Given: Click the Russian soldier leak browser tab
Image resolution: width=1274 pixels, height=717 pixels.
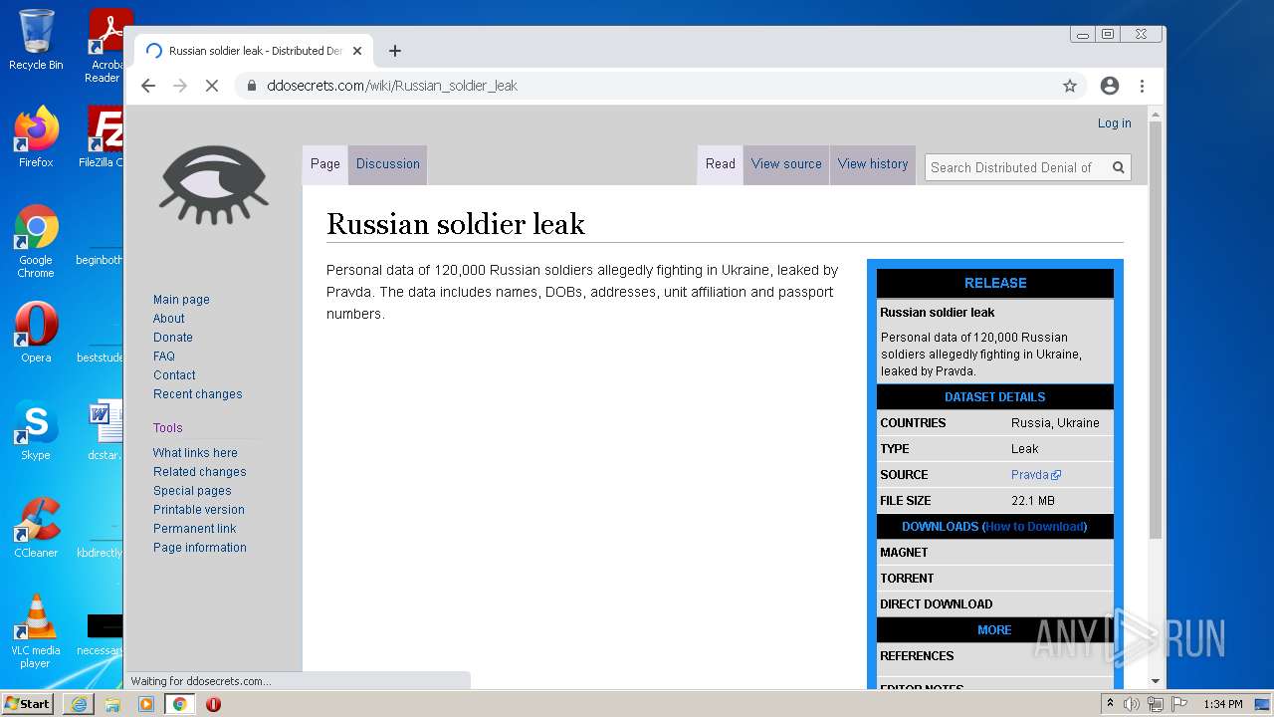Looking at the screenshot, I should click(x=256, y=51).
